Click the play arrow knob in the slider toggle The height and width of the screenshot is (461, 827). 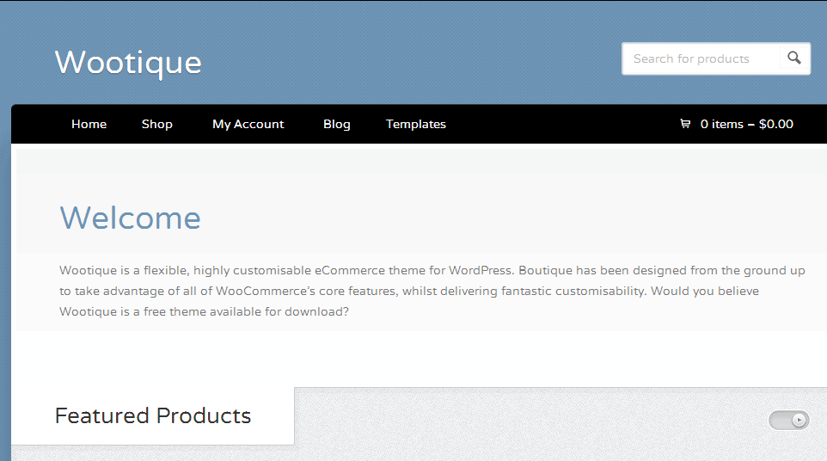(799, 421)
